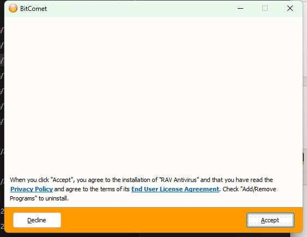Click the BitComet title text
This screenshot has width=307, height=237.
click(x=33, y=9)
